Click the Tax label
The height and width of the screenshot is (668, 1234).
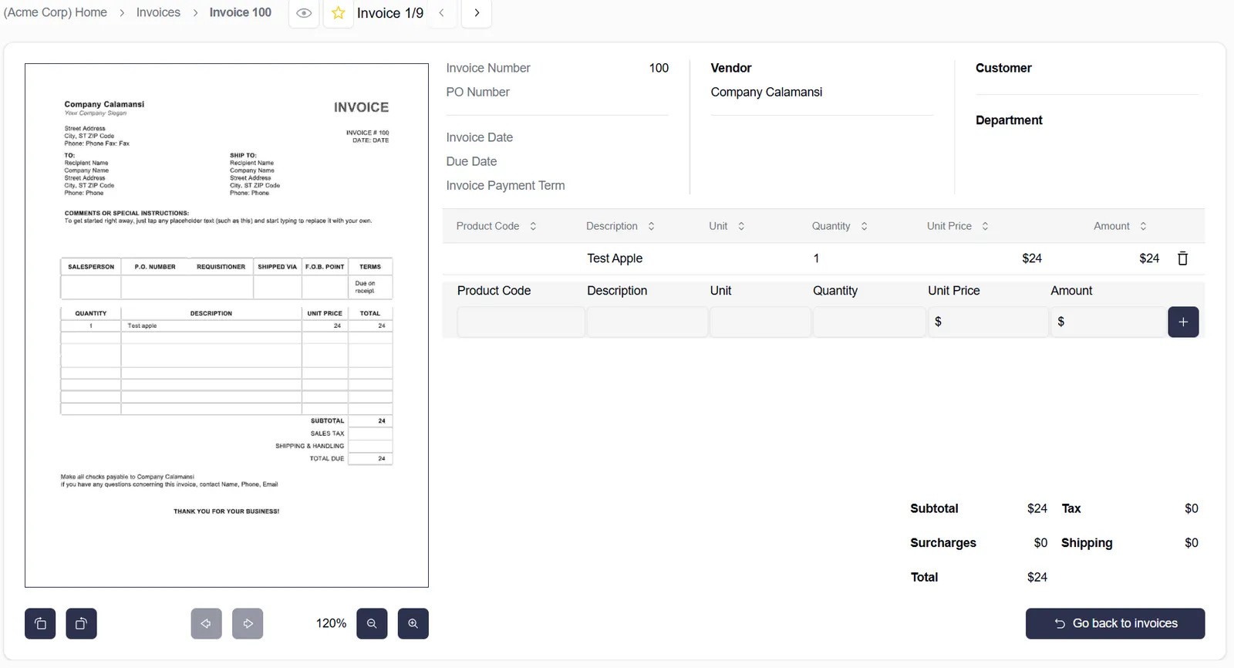[x=1071, y=508]
